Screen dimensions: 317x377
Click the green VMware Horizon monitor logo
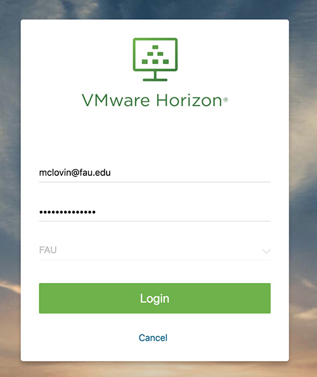(155, 60)
